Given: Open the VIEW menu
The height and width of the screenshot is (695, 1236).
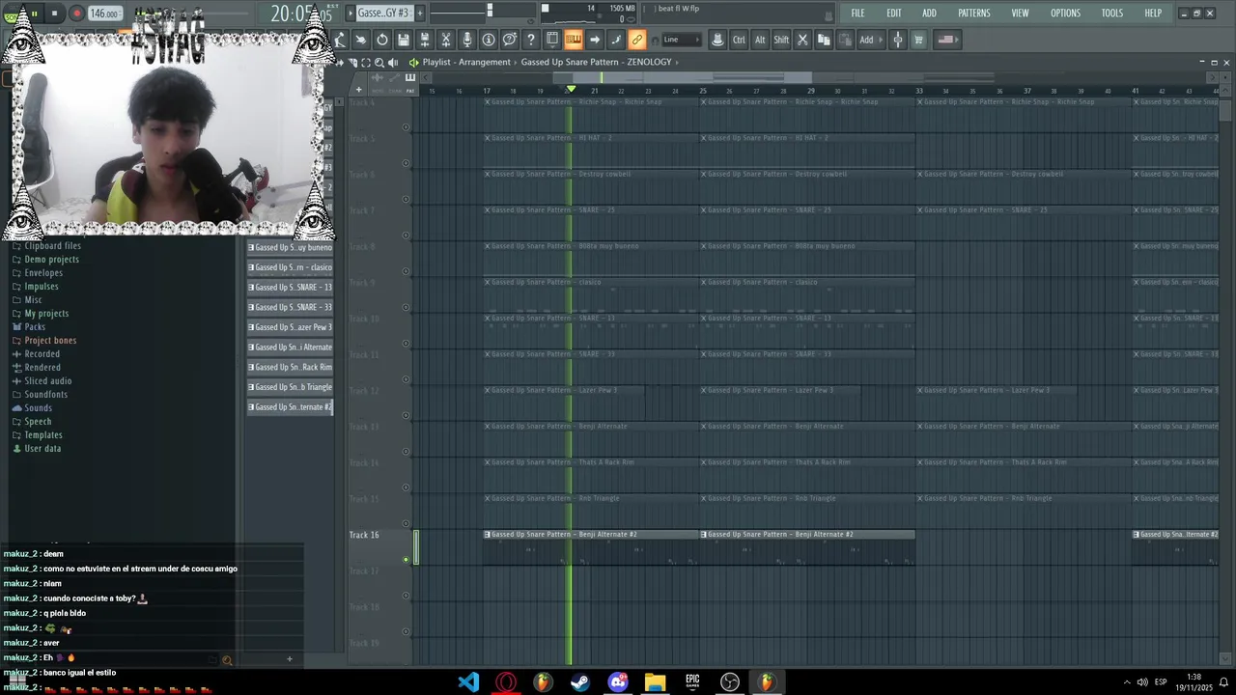Looking at the screenshot, I should 1020,14.
